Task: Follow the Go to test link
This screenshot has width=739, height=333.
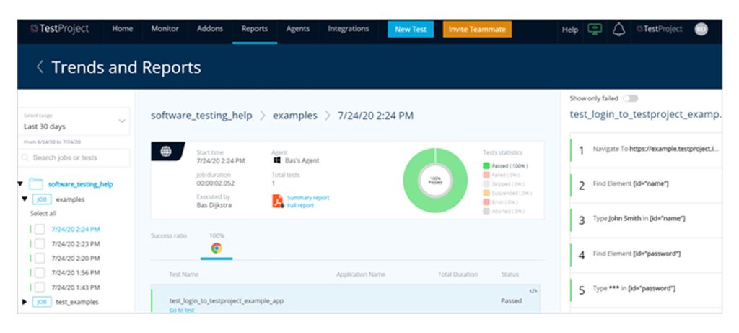Action: pyautogui.click(x=181, y=310)
